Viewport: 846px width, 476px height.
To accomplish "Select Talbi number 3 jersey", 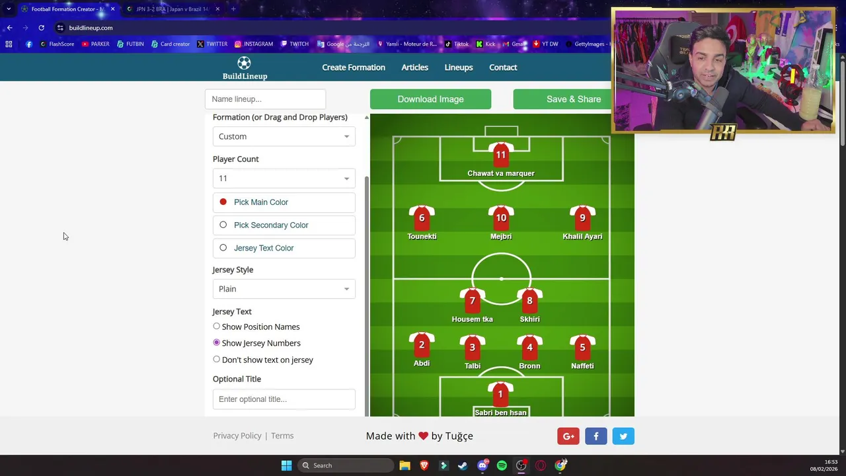I will [x=472, y=346].
